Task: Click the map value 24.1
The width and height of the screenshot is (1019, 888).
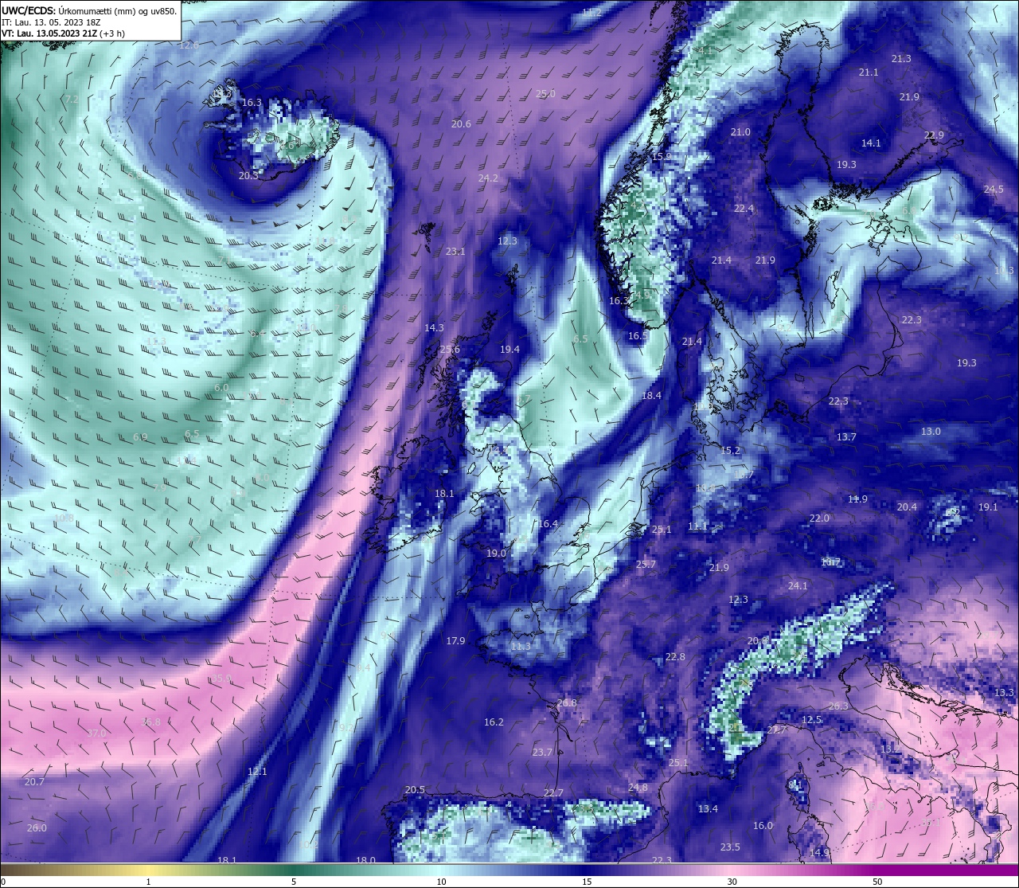Action: [798, 586]
